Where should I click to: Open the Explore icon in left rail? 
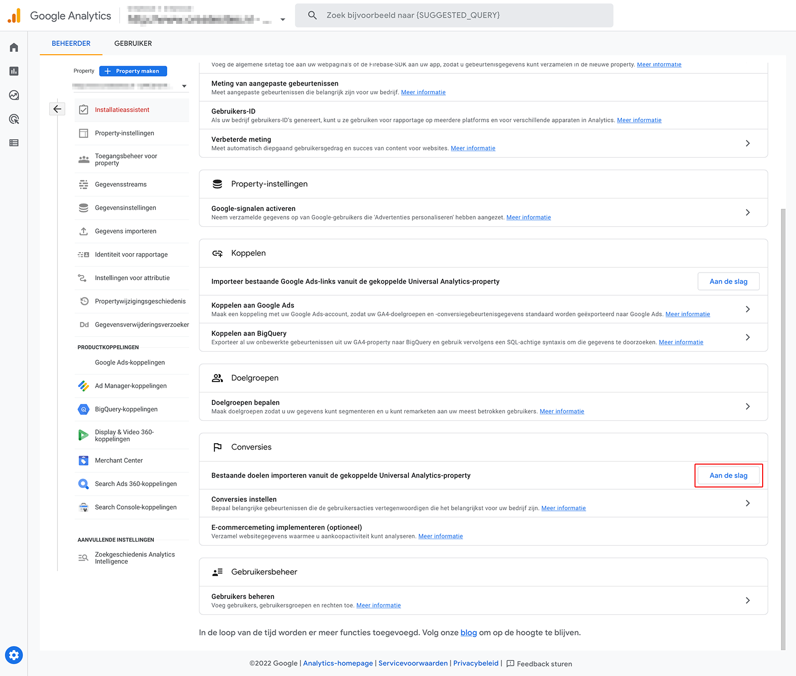pyautogui.click(x=14, y=95)
